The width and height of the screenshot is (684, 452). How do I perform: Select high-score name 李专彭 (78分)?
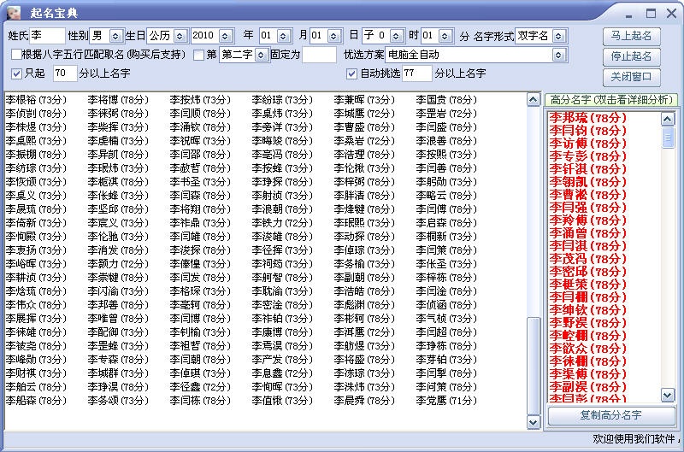(x=587, y=156)
